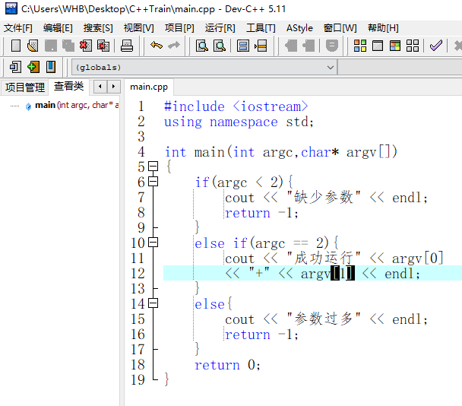Click line number 1 in gutter
462x406 pixels.
click(x=141, y=106)
